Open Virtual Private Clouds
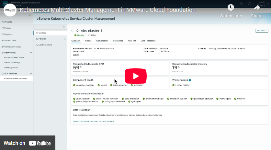Viewport: 271px width, 150px height. (x=14, y=57)
